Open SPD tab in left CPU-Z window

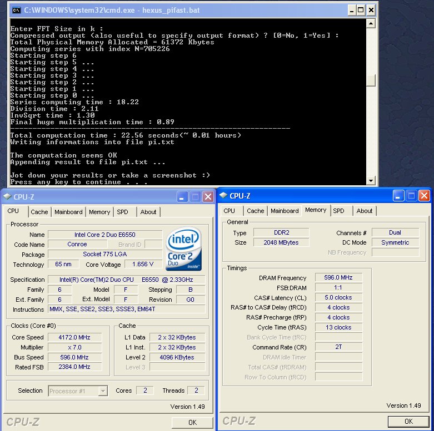122,212
